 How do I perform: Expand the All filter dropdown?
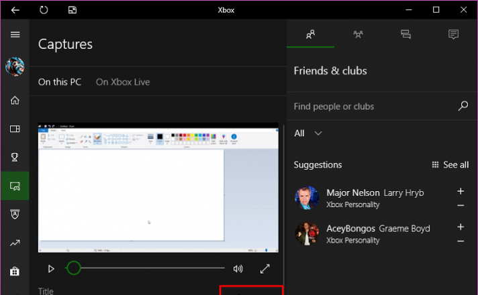pos(308,133)
